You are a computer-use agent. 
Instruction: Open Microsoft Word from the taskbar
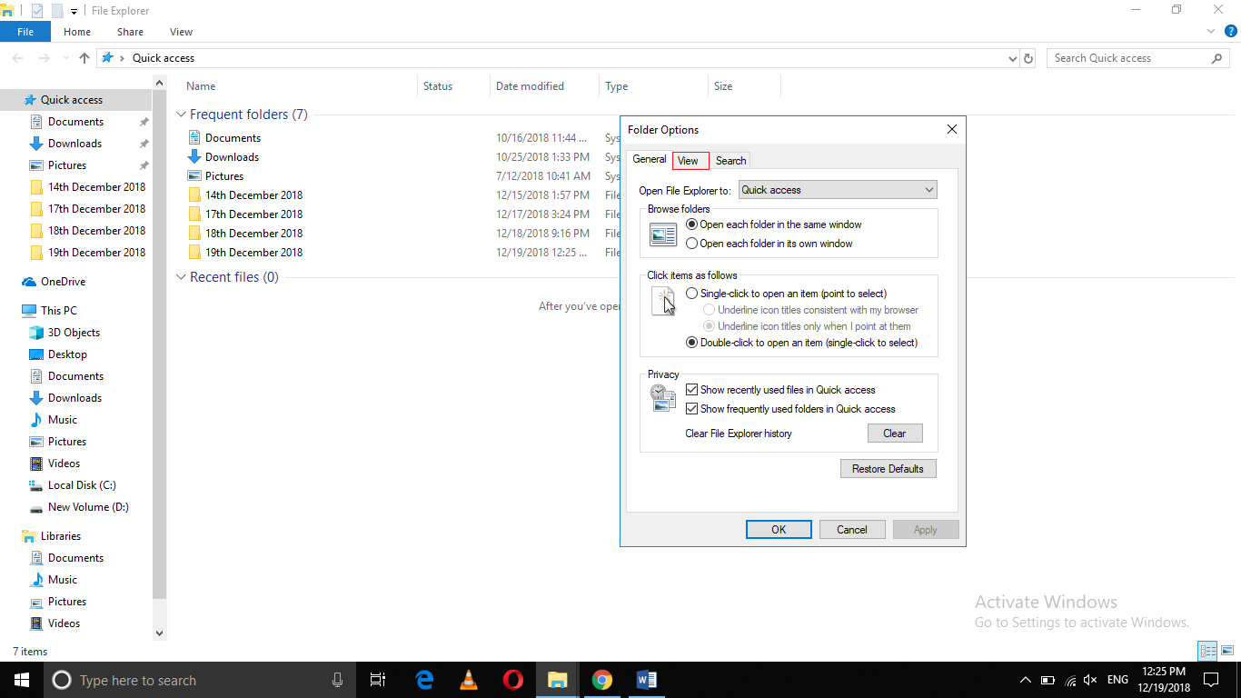[646, 679]
